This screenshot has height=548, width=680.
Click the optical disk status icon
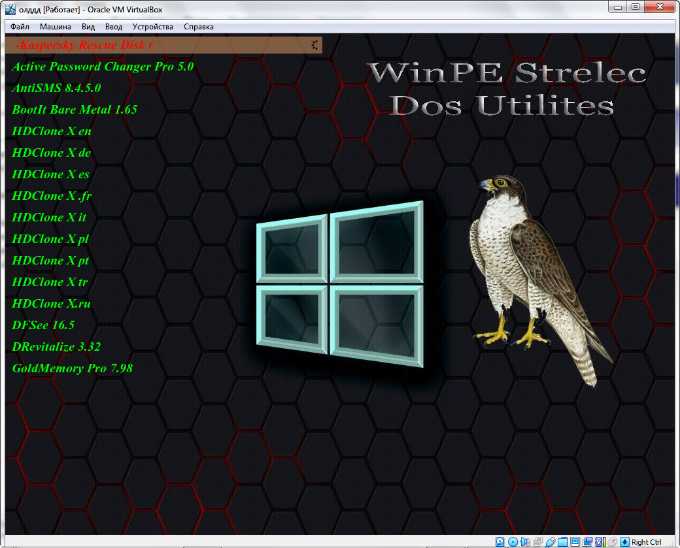click(513, 541)
